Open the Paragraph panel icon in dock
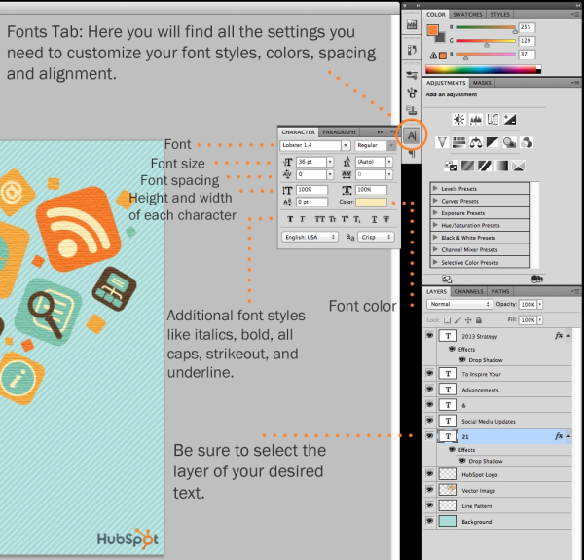The height and width of the screenshot is (560, 584). [412, 154]
